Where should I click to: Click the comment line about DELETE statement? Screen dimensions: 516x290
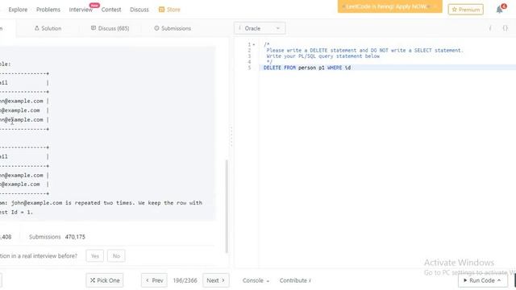(x=364, y=50)
